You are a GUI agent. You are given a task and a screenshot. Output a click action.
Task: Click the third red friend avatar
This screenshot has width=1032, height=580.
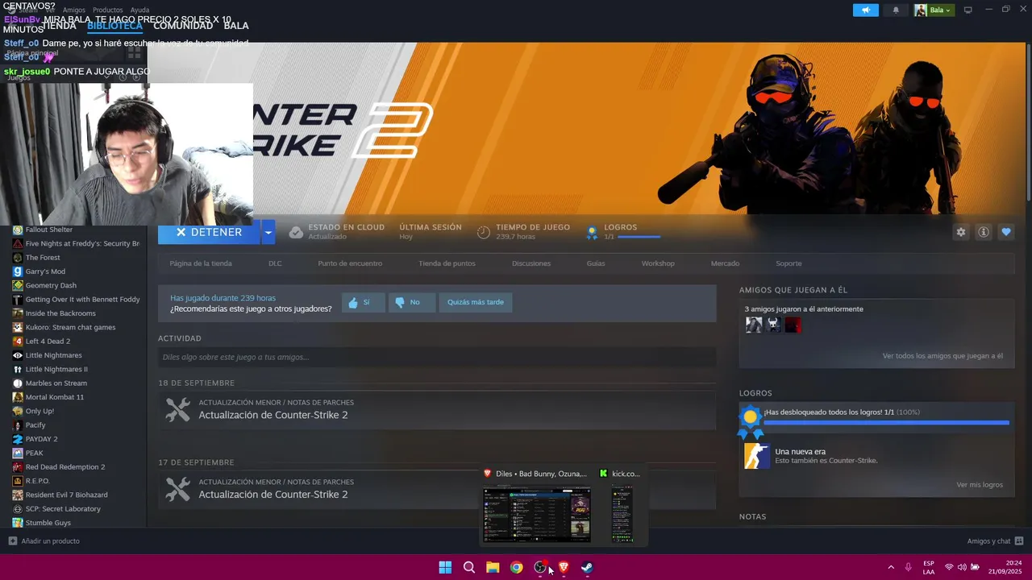coord(793,325)
